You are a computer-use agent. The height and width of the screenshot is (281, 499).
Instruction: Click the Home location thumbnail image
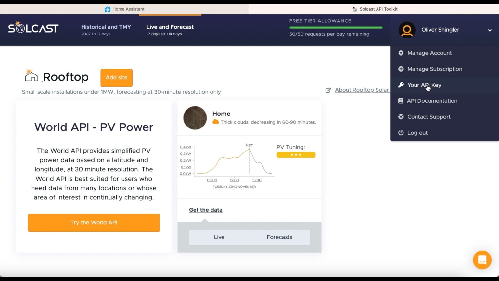(x=195, y=118)
